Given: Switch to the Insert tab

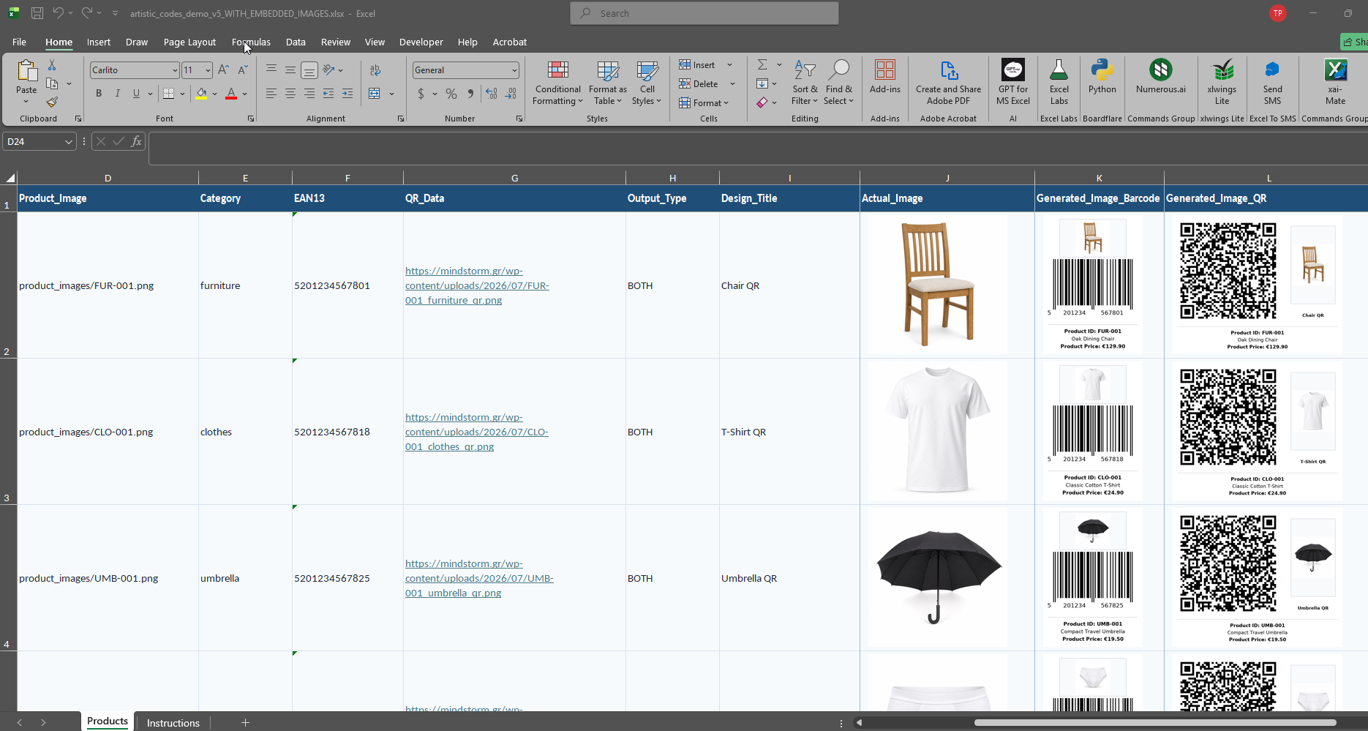Looking at the screenshot, I should pyautogui.click(x=99, y=42).
